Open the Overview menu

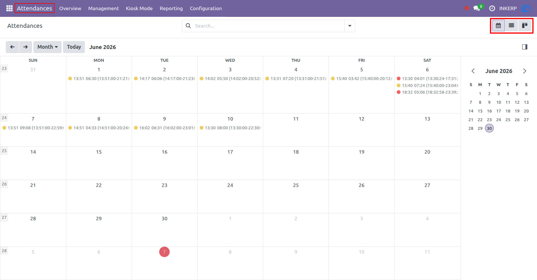(70, 8)
